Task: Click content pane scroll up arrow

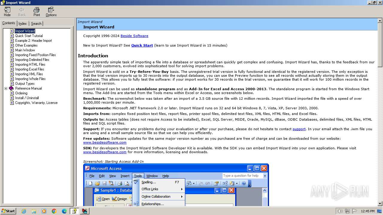Action: (380, 21)
